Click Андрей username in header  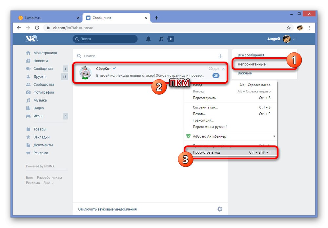tap(274, 39)
